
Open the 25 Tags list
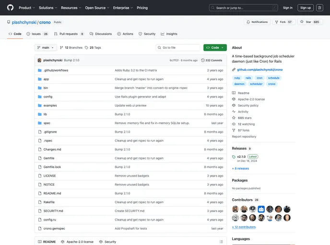93,48
